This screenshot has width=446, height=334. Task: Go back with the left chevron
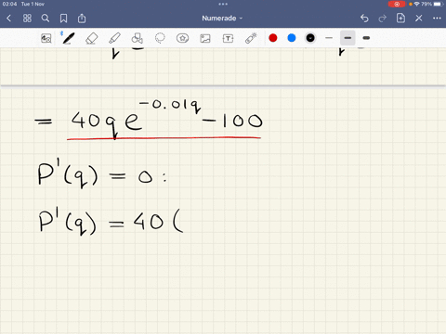(x=8, y=19)
